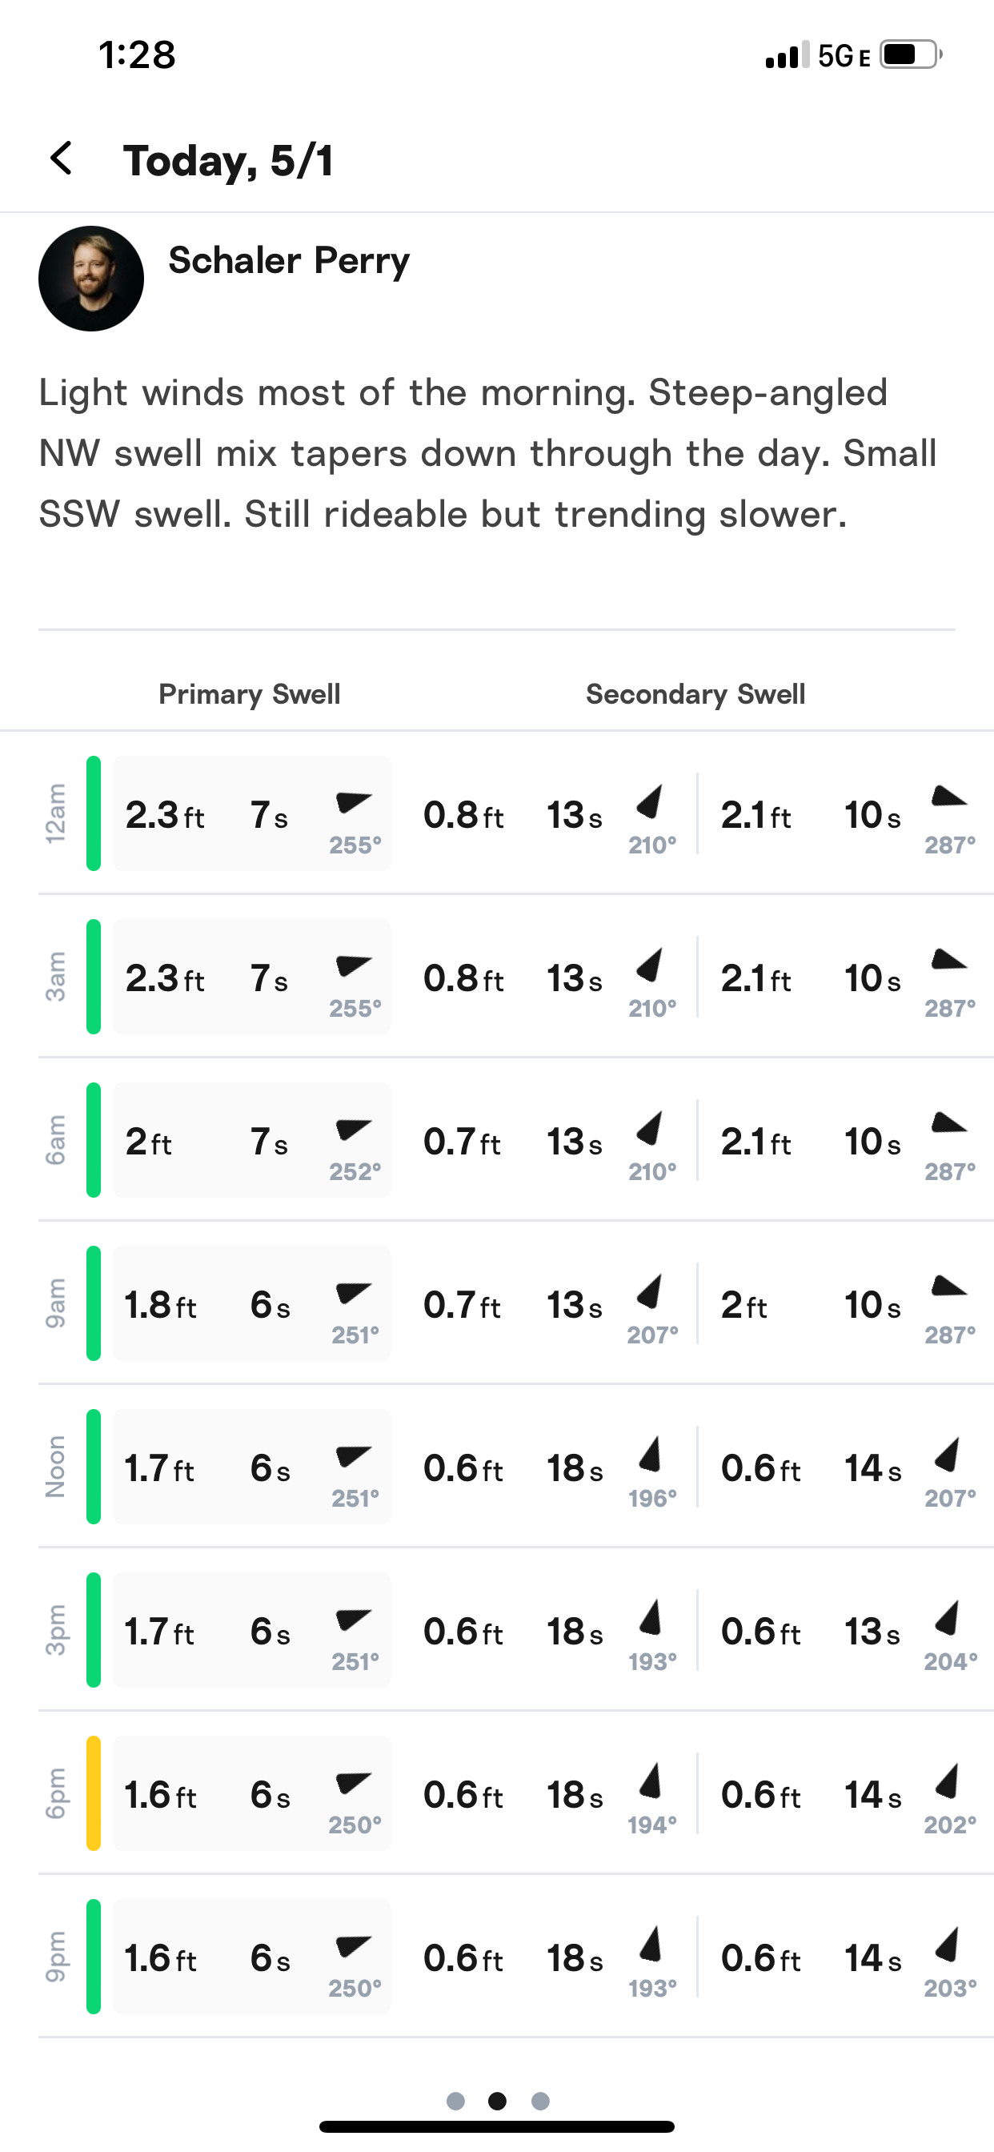This screenshot has height=2152, width=994.
Task: Tap 3pm swell direction arrow 204°
Action: [947, 1618]
